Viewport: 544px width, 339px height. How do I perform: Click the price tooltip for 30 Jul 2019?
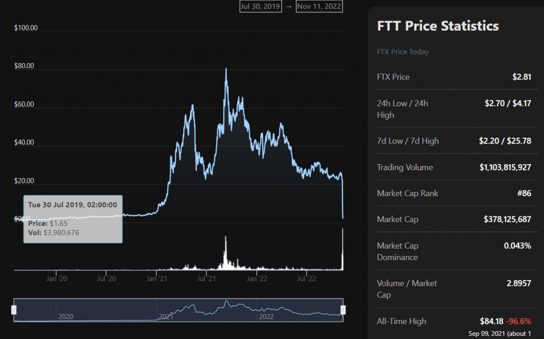point(73,219)
